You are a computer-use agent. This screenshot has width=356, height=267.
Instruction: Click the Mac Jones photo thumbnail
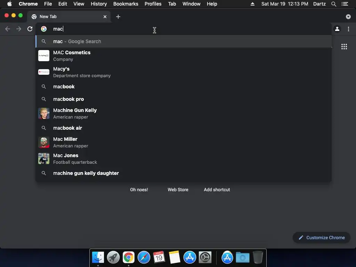tap(43, 159)
